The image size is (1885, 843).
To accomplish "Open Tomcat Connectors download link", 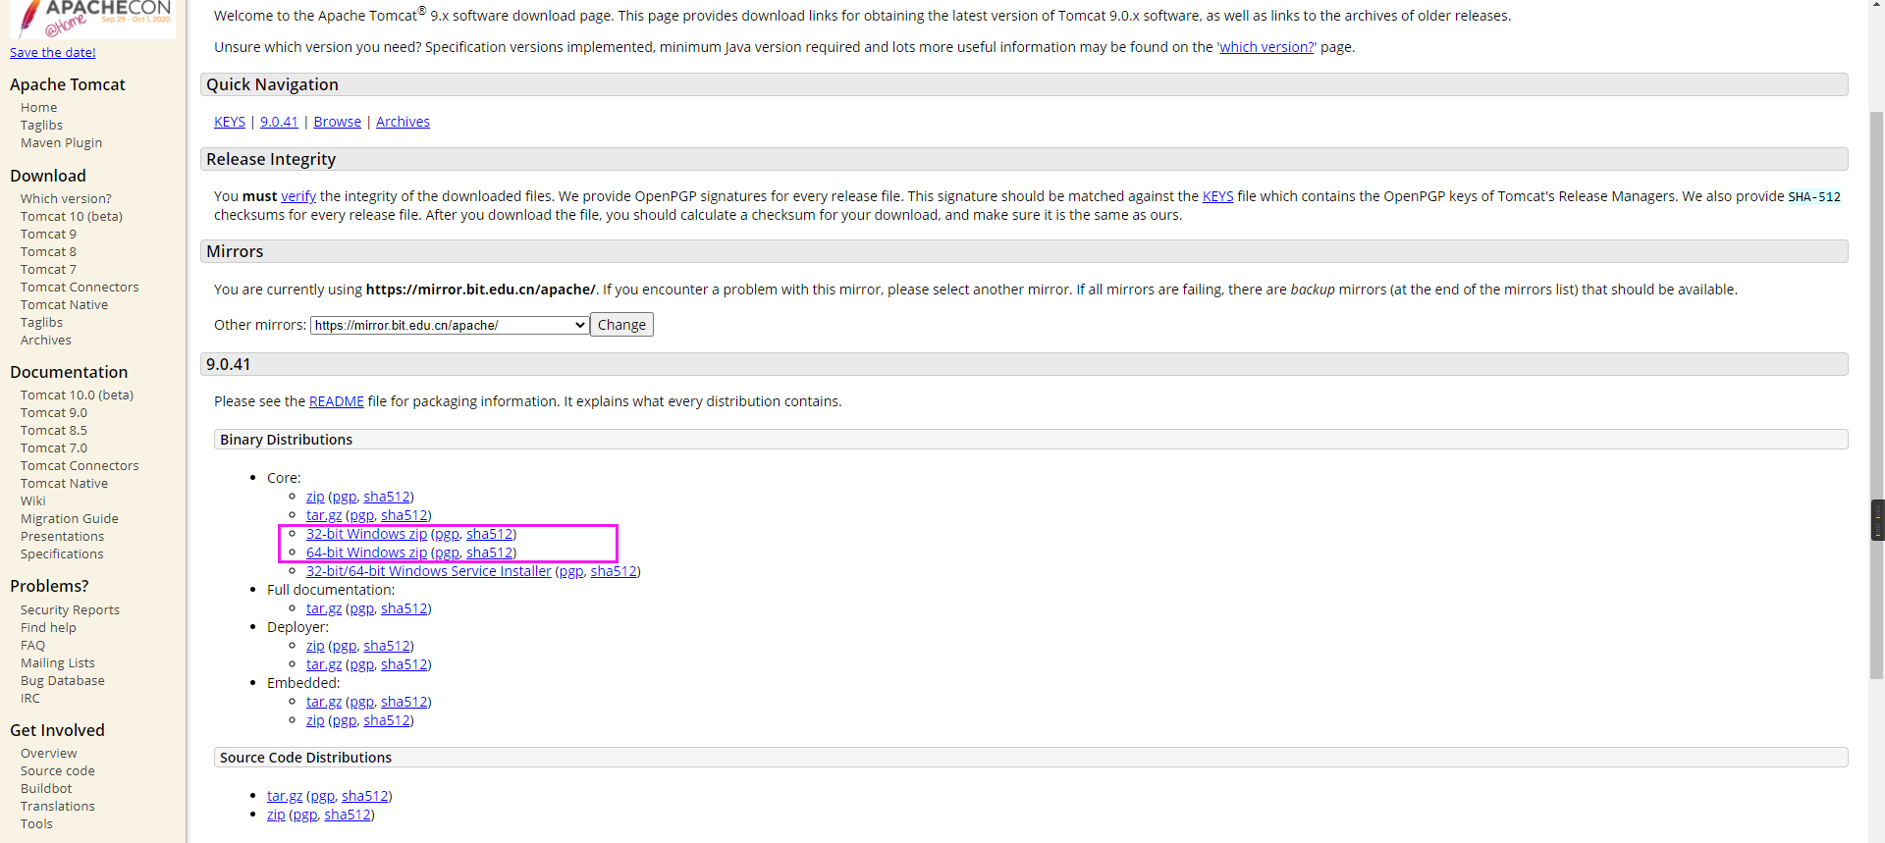I will tap(80, 288).
